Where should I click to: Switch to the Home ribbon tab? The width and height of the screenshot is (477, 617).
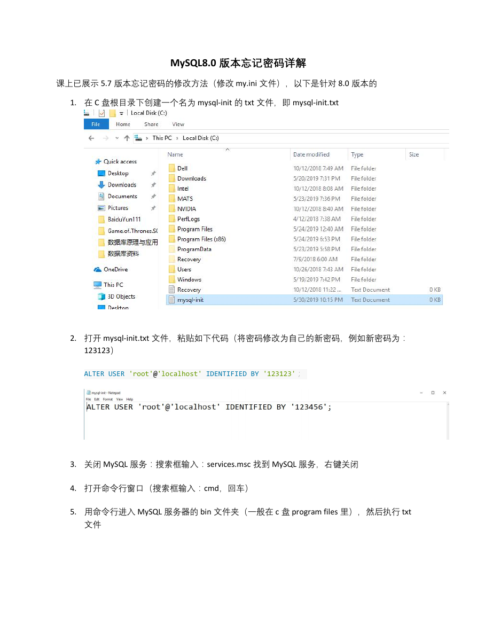click(123, 124)
